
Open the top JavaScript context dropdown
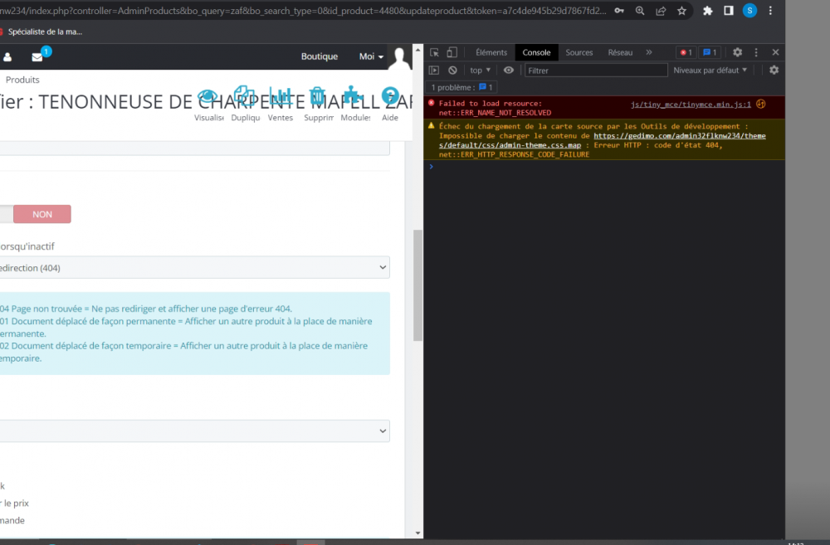coord(480,71)
